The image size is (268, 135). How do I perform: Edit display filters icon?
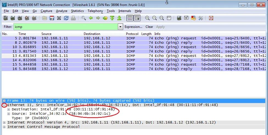pyautogui.click(x=186, y=18)
